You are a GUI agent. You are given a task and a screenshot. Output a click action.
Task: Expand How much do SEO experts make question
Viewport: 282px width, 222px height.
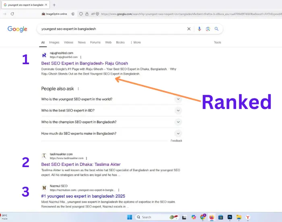[x=112, y=134]
